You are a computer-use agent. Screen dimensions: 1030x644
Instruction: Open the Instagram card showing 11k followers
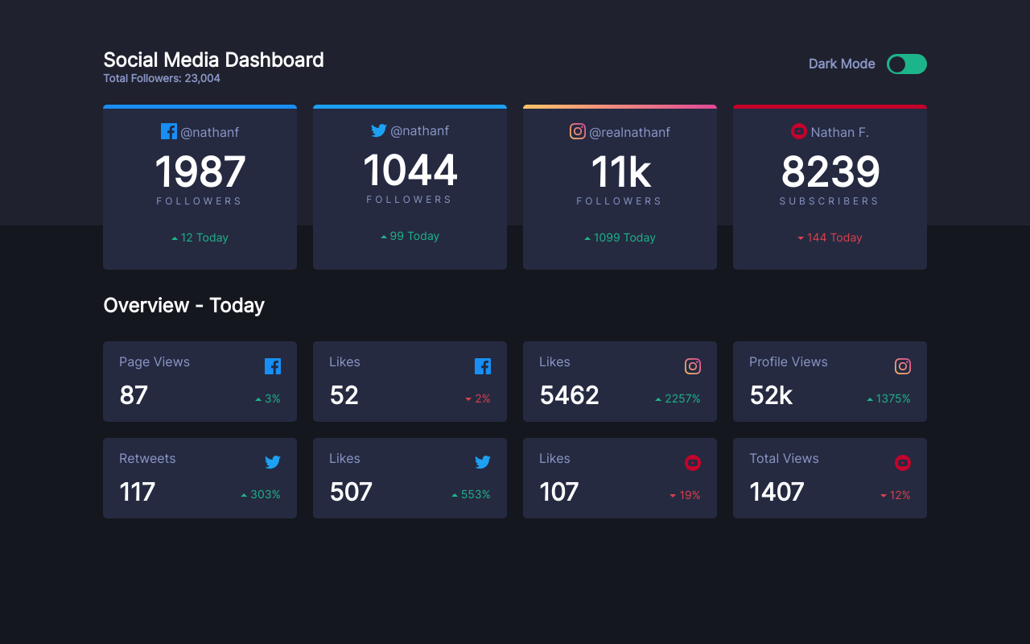pos(620,187)
